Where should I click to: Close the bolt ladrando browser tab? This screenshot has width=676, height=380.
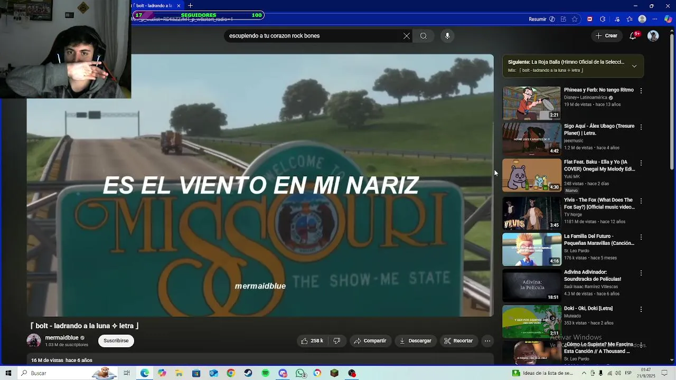point(178,5)
